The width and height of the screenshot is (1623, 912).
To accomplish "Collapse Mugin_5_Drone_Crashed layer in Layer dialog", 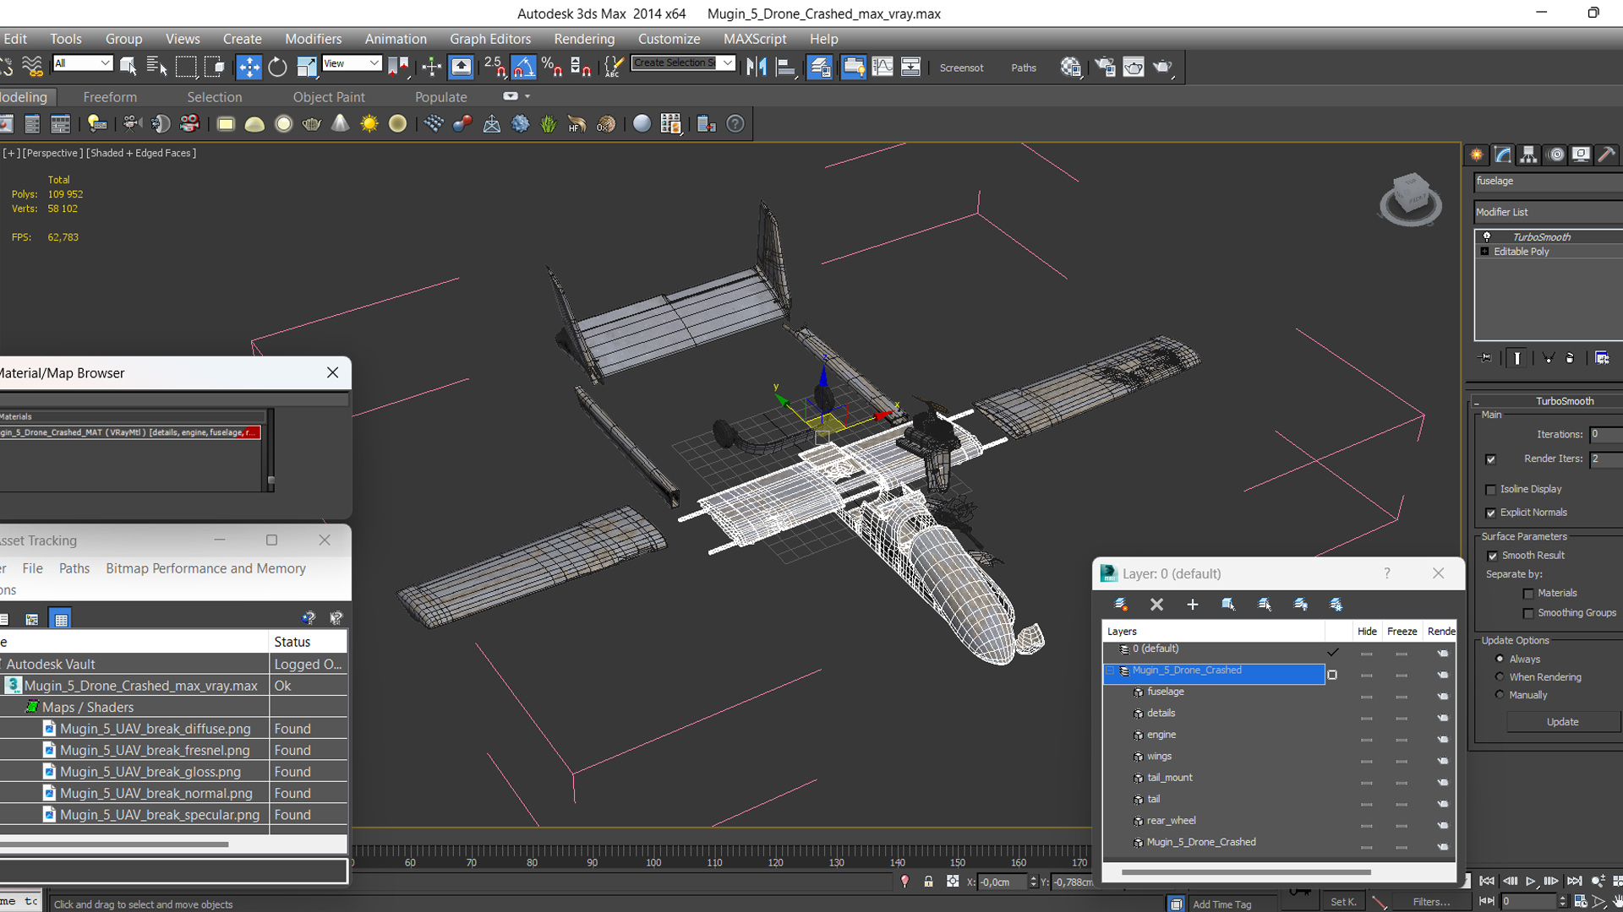I will [x=1110, y=671].
